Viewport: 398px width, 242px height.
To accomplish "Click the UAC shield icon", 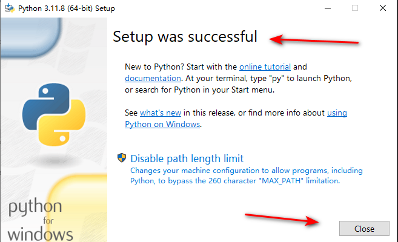I will click(x=122, y=159).
